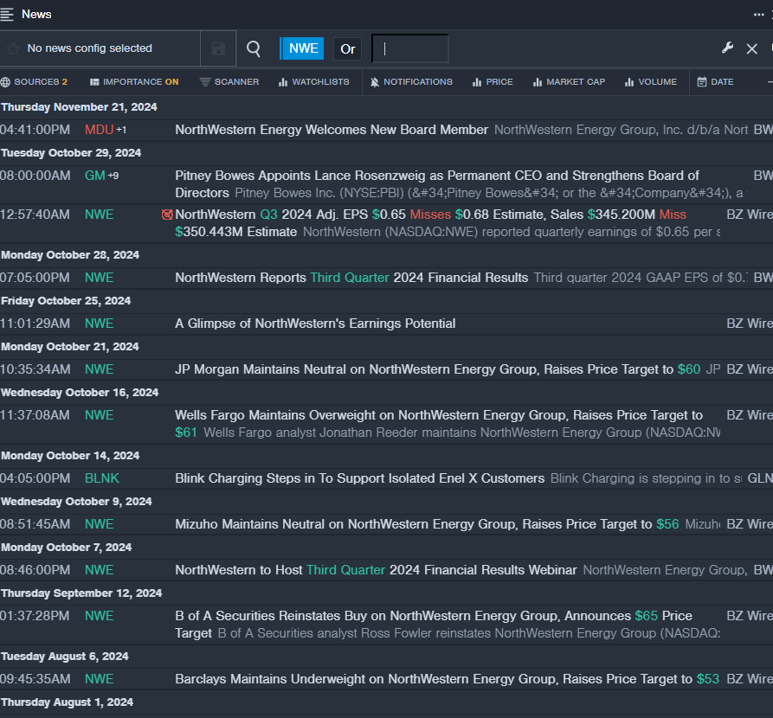Click the NWE ticker tag in search bar

point(303,48)
